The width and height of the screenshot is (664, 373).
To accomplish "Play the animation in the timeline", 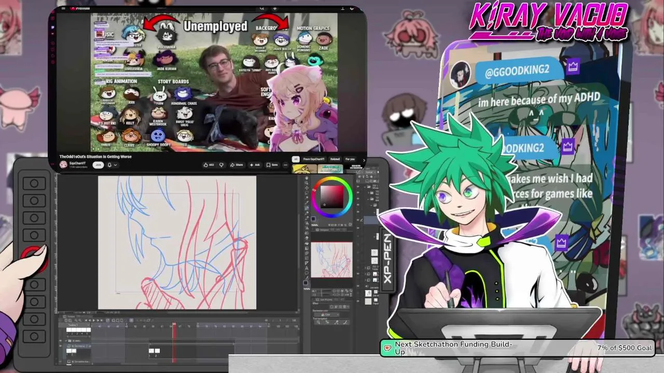I will 94,320.
